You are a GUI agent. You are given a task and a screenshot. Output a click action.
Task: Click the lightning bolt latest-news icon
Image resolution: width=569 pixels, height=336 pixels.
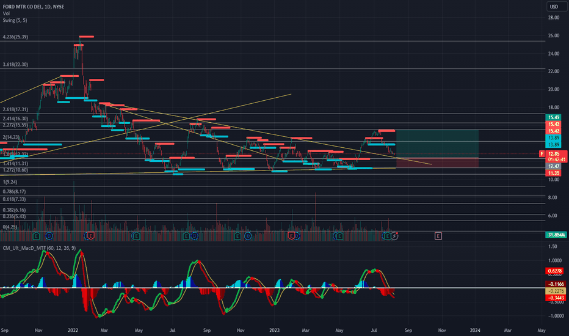pyautogui.click(x=394, y=236)
